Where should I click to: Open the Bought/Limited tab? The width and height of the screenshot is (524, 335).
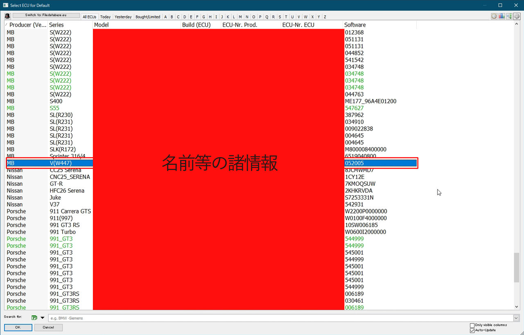(x=148, y=17)
